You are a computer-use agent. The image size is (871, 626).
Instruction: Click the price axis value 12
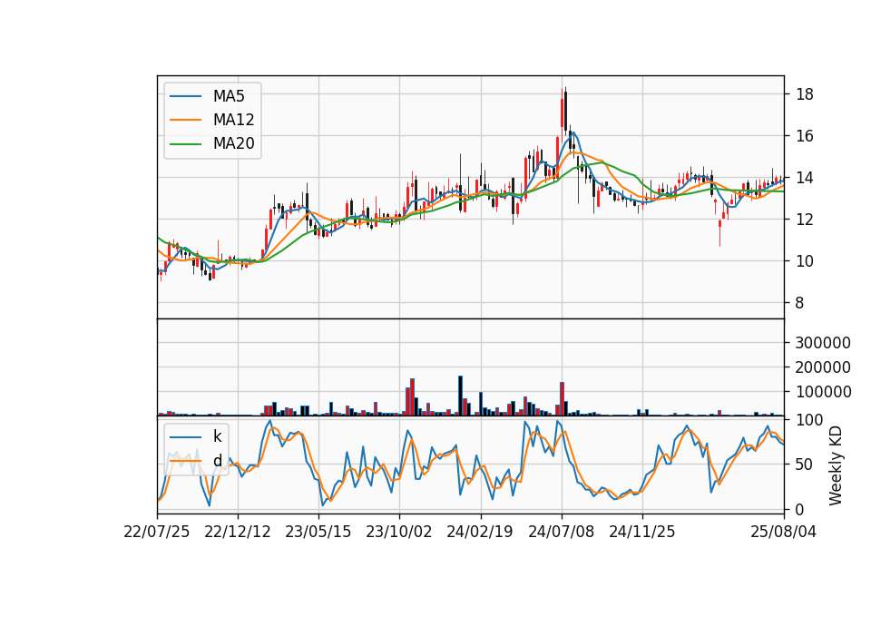[x=805, y=220]
